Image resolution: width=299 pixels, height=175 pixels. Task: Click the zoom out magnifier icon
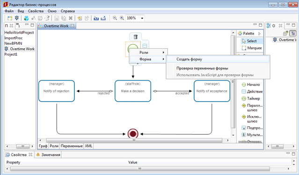(x=115, y=18)
